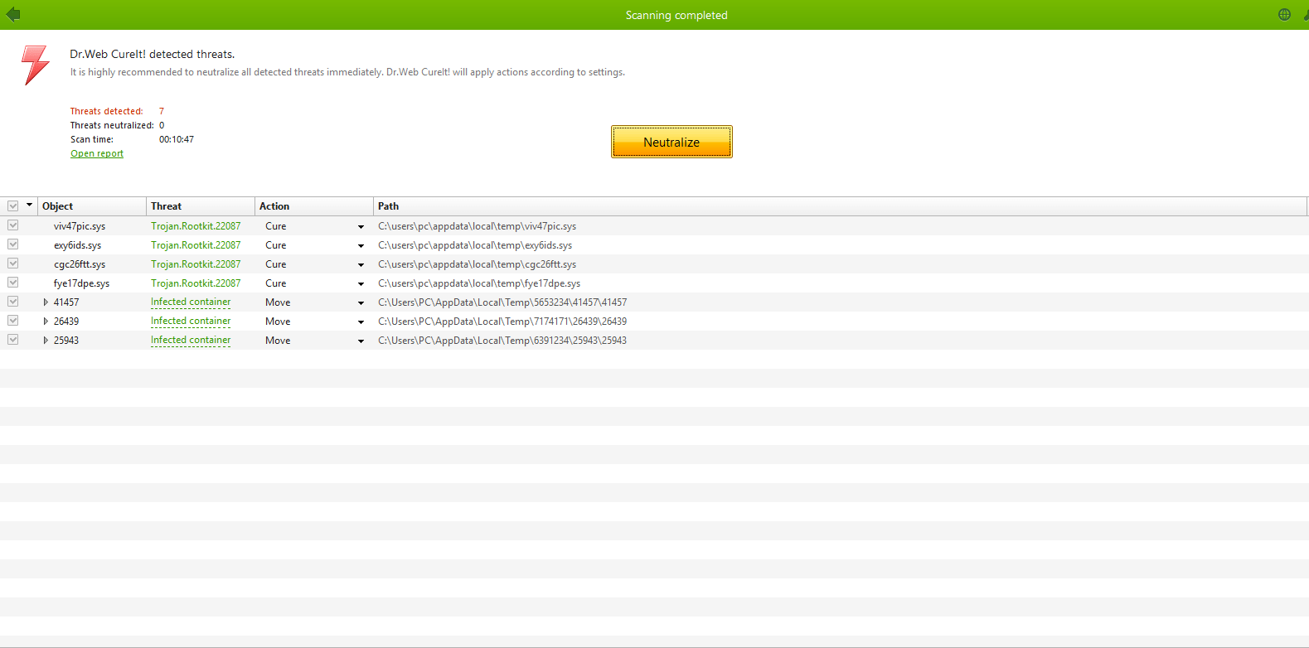Expand the 26439 container tree node
1309x648 pixels.
click(x=46, y=322)
